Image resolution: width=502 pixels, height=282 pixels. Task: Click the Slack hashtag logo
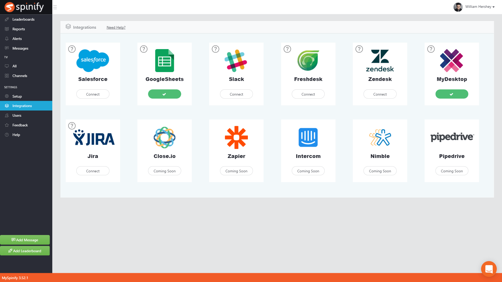[x=236, y=61]
